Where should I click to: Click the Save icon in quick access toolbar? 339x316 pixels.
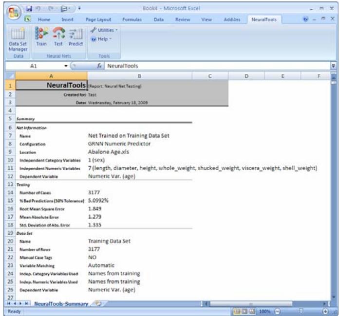pos(29,9)
